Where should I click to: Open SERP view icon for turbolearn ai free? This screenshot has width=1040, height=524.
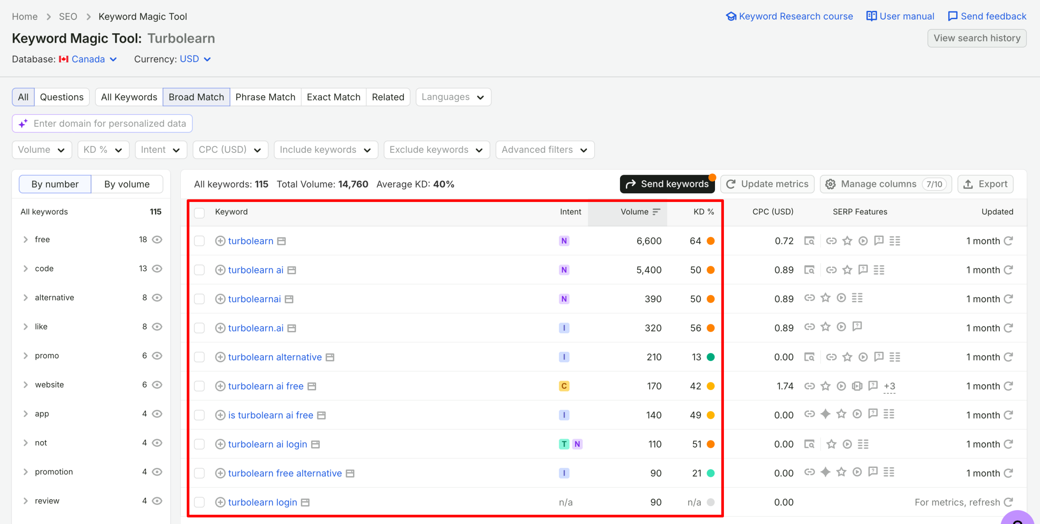(312, 386)
